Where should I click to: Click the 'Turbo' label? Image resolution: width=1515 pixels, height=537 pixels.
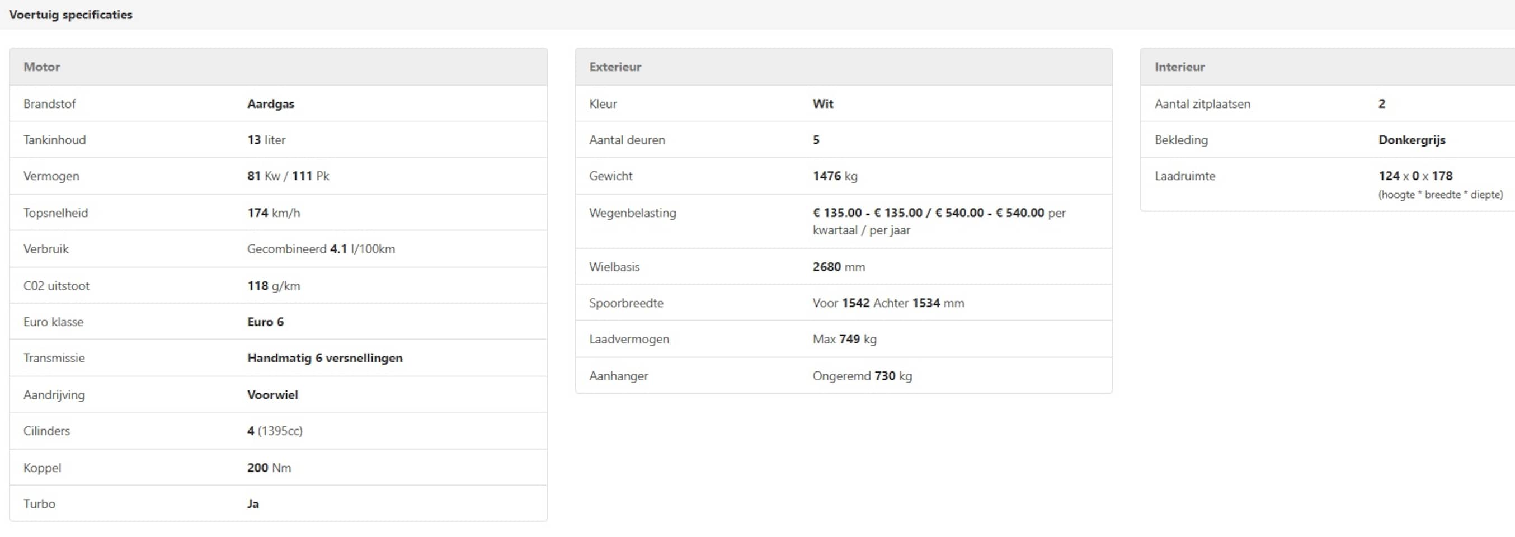point(39,503)
